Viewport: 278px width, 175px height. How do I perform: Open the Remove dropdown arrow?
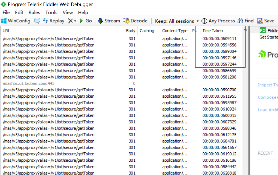click(x=75, y=21)
